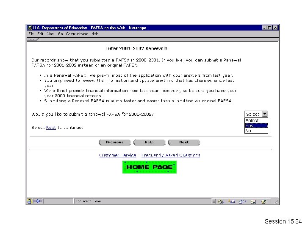Click the online/offline connection plug icon

[38, 201]
